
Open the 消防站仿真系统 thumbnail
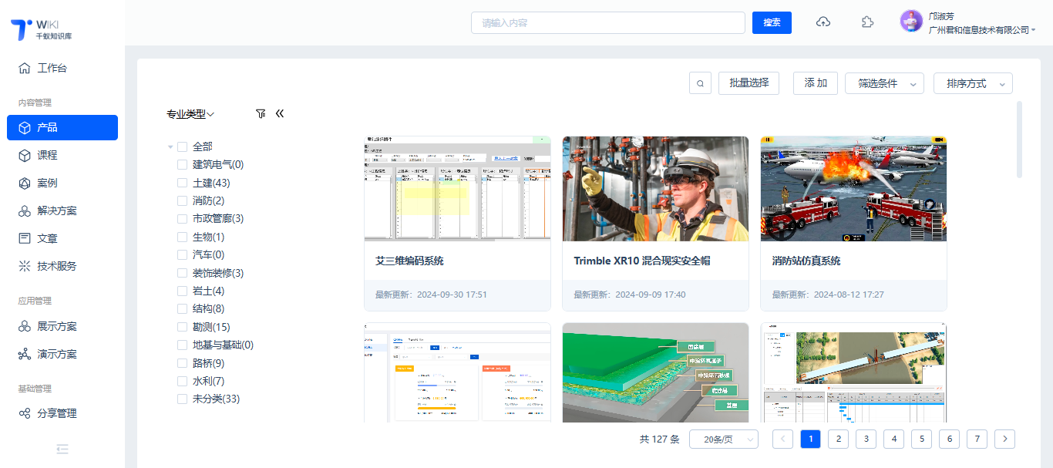point(854,189)
